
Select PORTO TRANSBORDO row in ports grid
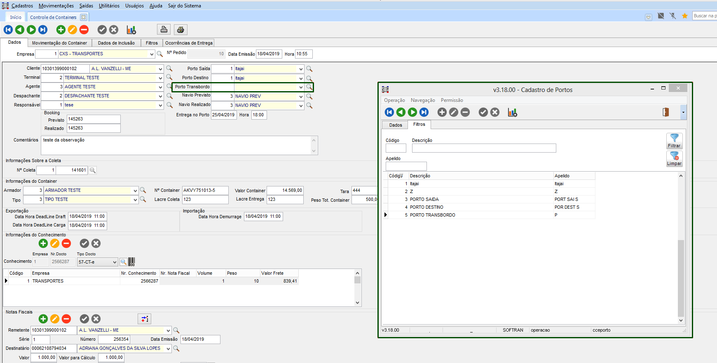(x=432, y=215)
